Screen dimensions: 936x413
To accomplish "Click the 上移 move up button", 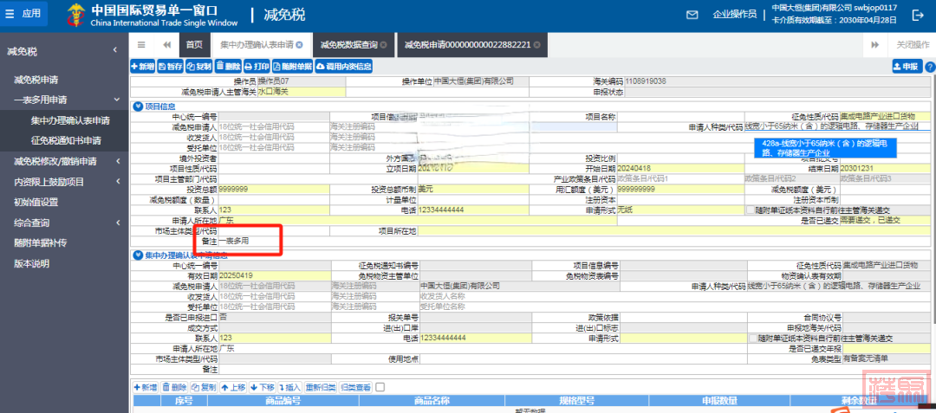I will tap(233, 387).
